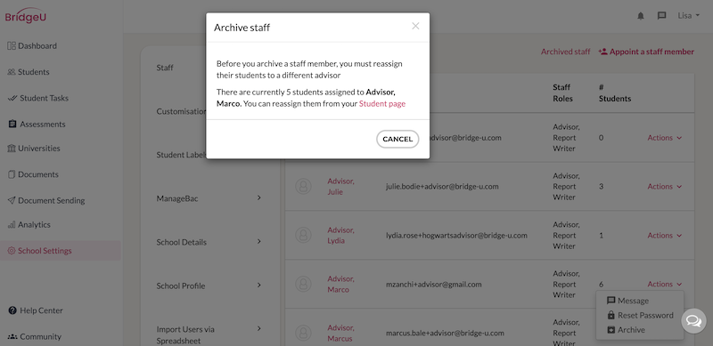Open the floating chat support bubble

693,321
